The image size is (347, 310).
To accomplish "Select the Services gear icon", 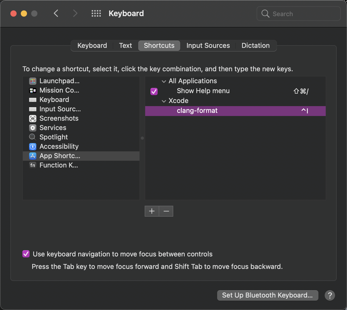I will point(32,128).
